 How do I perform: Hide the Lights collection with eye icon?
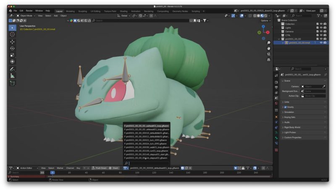[321, 28]
